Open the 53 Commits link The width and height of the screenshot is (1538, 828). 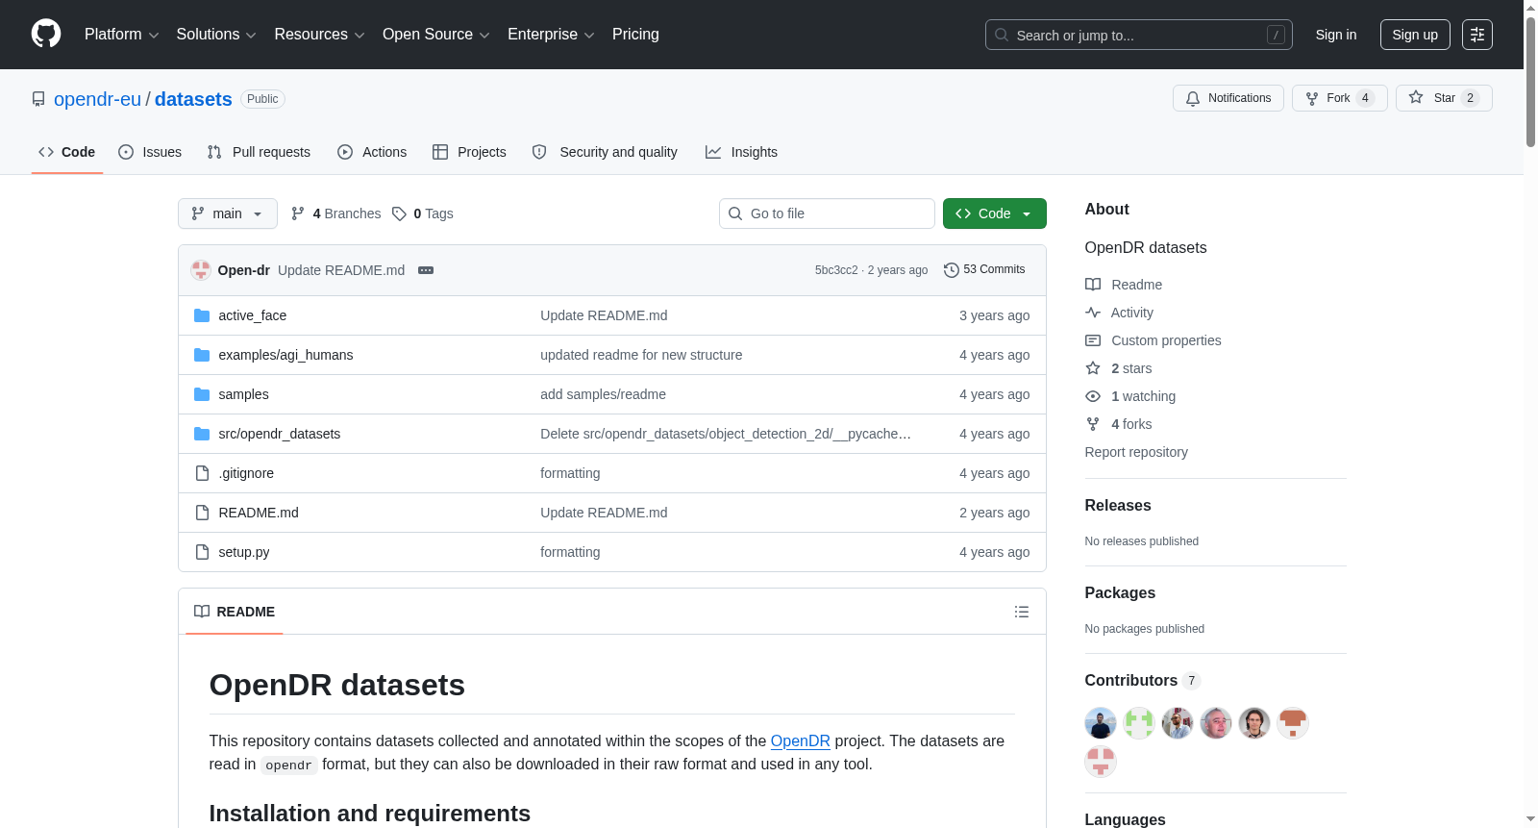[x=984, y=270]
